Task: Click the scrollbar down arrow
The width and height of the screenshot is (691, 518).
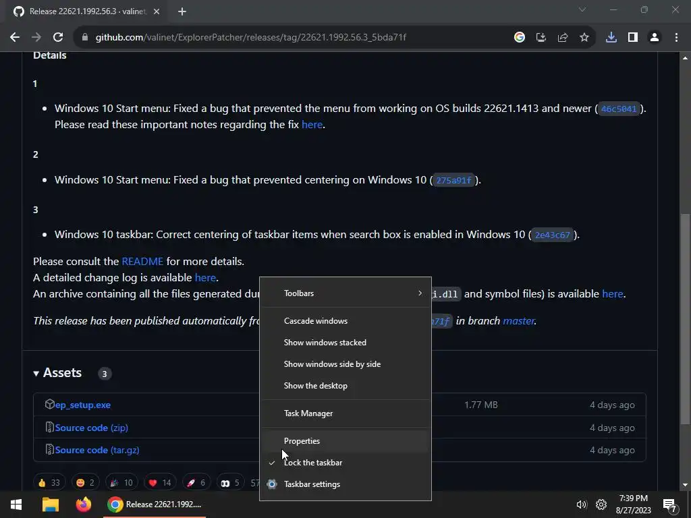Action: [686, 486]
